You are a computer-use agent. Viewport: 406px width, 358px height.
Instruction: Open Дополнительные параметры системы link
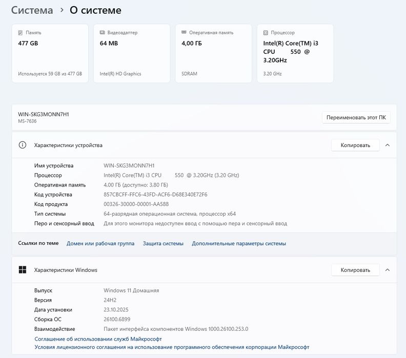tap(239, 244)
